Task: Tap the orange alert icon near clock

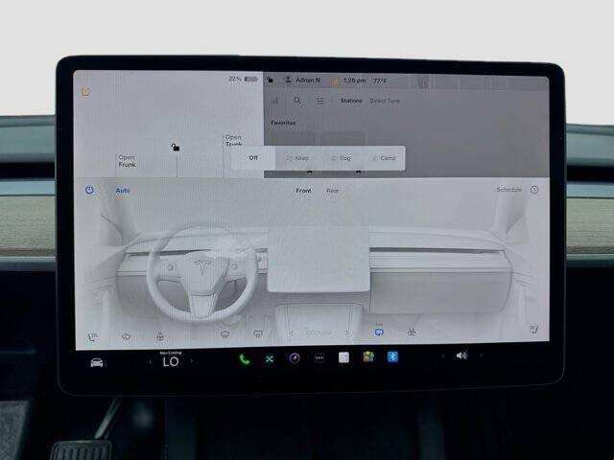Action: click(336, 80)
